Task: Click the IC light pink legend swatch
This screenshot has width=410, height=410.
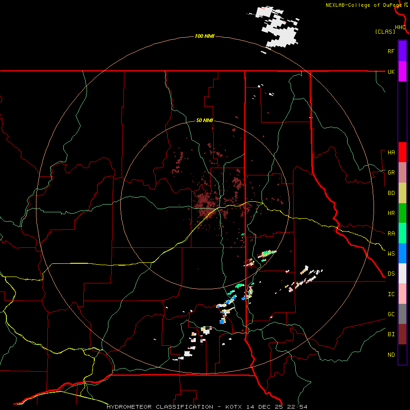Action: (402, 294)
